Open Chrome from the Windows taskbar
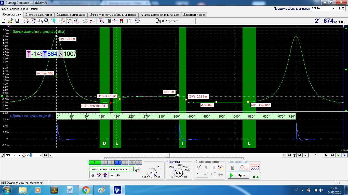The height and width of the screenshot is (195, 348). click(x=85, y=190)
